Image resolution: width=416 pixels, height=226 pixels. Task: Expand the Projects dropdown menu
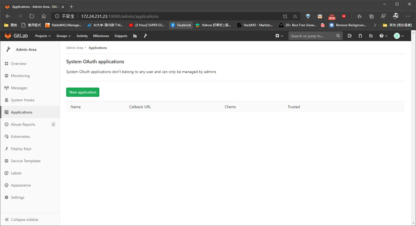[43, 36]
